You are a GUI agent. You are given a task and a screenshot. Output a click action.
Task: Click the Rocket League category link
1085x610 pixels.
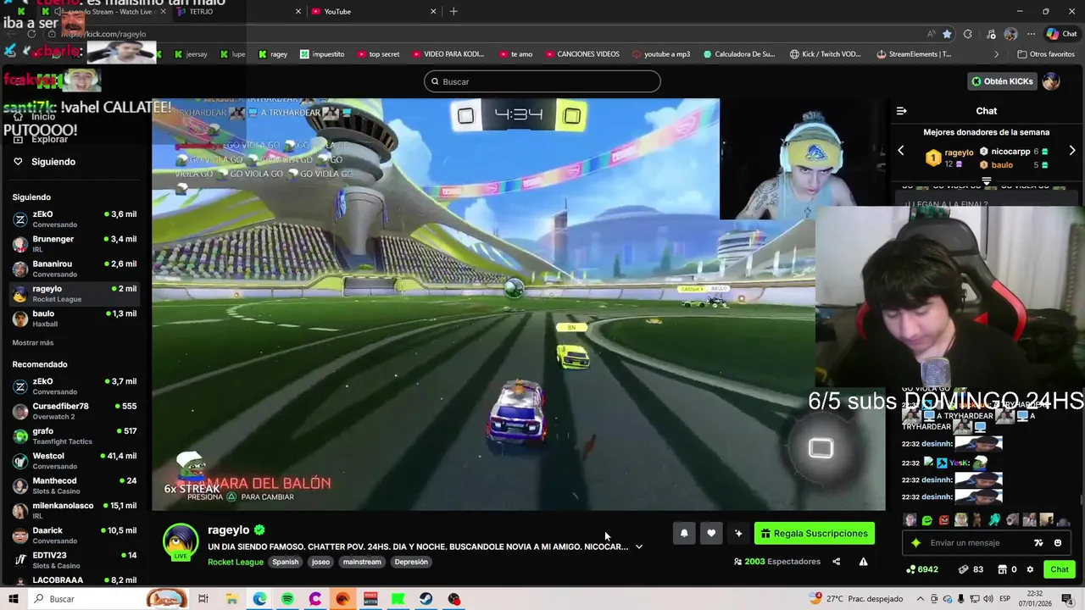pyautogui.click(x=236, y=562)
